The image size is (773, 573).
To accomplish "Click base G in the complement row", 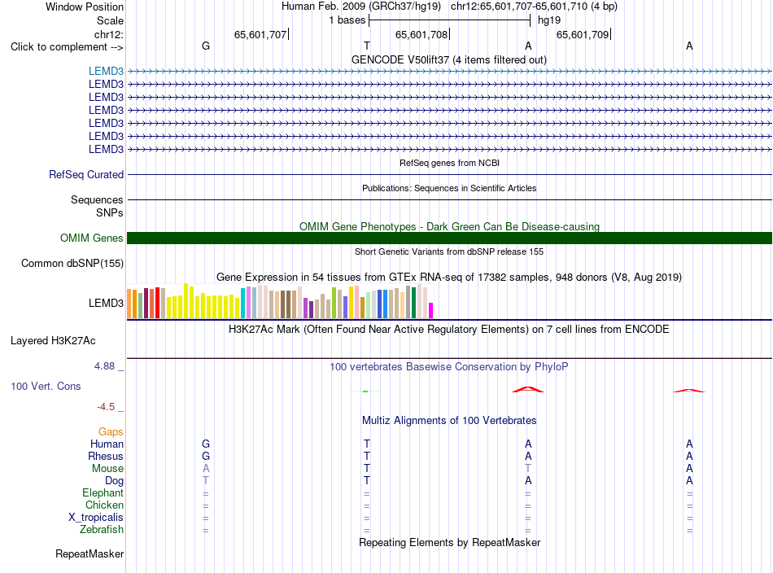I will click(206, 46).
